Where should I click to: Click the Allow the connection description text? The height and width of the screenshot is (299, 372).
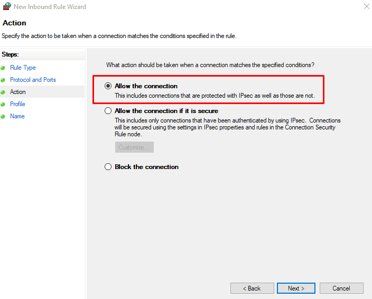[215, 96]
